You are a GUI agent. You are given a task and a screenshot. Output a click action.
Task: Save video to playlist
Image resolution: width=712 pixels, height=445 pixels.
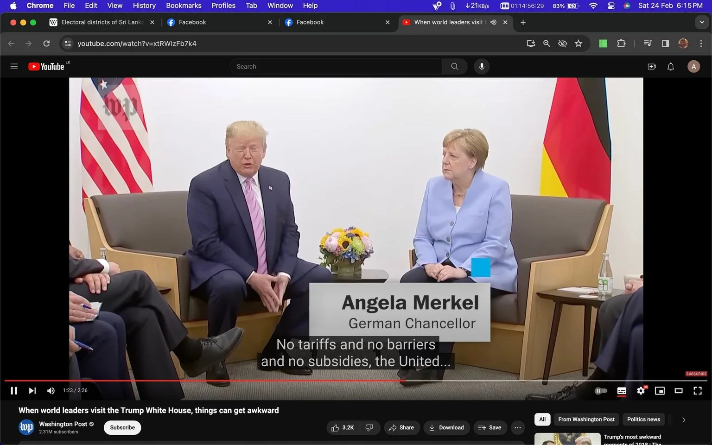490,427
